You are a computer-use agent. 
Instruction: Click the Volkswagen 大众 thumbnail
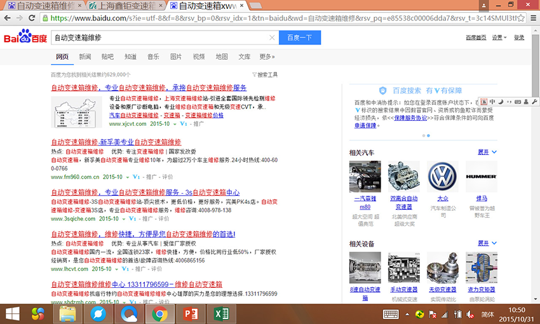point(443,177)
